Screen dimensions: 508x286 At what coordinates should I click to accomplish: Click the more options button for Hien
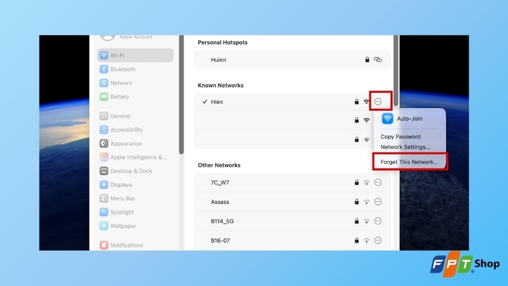tap(378, 102)
